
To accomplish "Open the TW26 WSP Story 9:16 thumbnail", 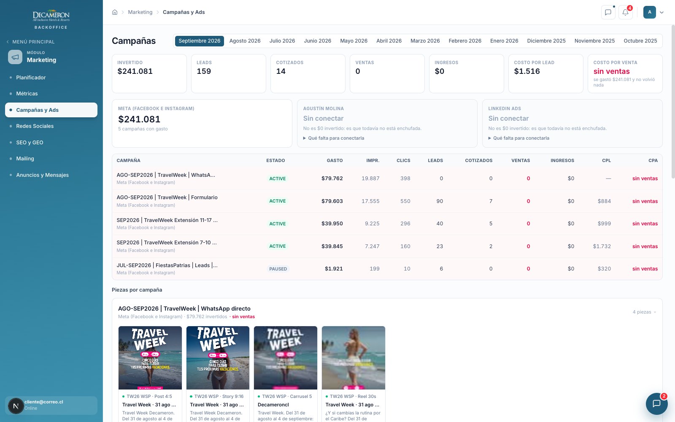I will pyautogui.click(x=218, y=358).
